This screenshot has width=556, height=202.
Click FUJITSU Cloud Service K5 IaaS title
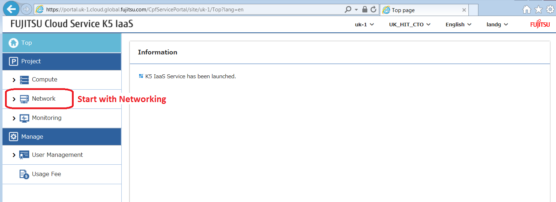[72, 24]
